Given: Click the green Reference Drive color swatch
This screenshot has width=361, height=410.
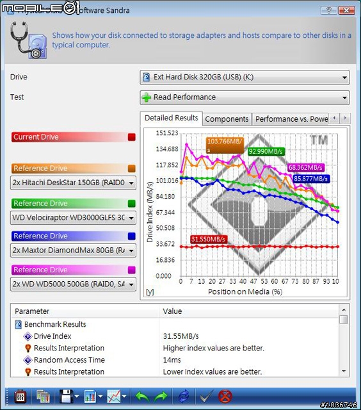Looking at the screenshot, I should pyautogui.click(x=132, y=204).
